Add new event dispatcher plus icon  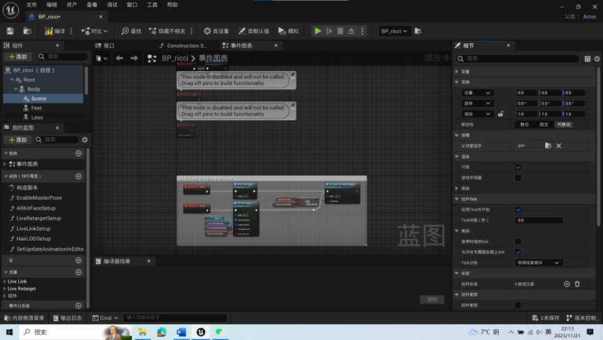click(x=79, y=306)
